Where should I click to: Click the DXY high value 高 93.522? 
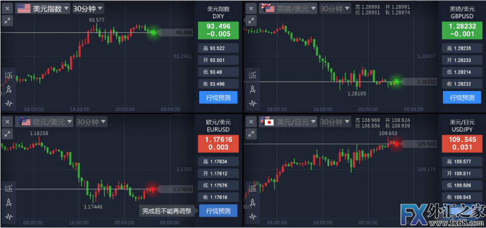(x=218, y=49)
